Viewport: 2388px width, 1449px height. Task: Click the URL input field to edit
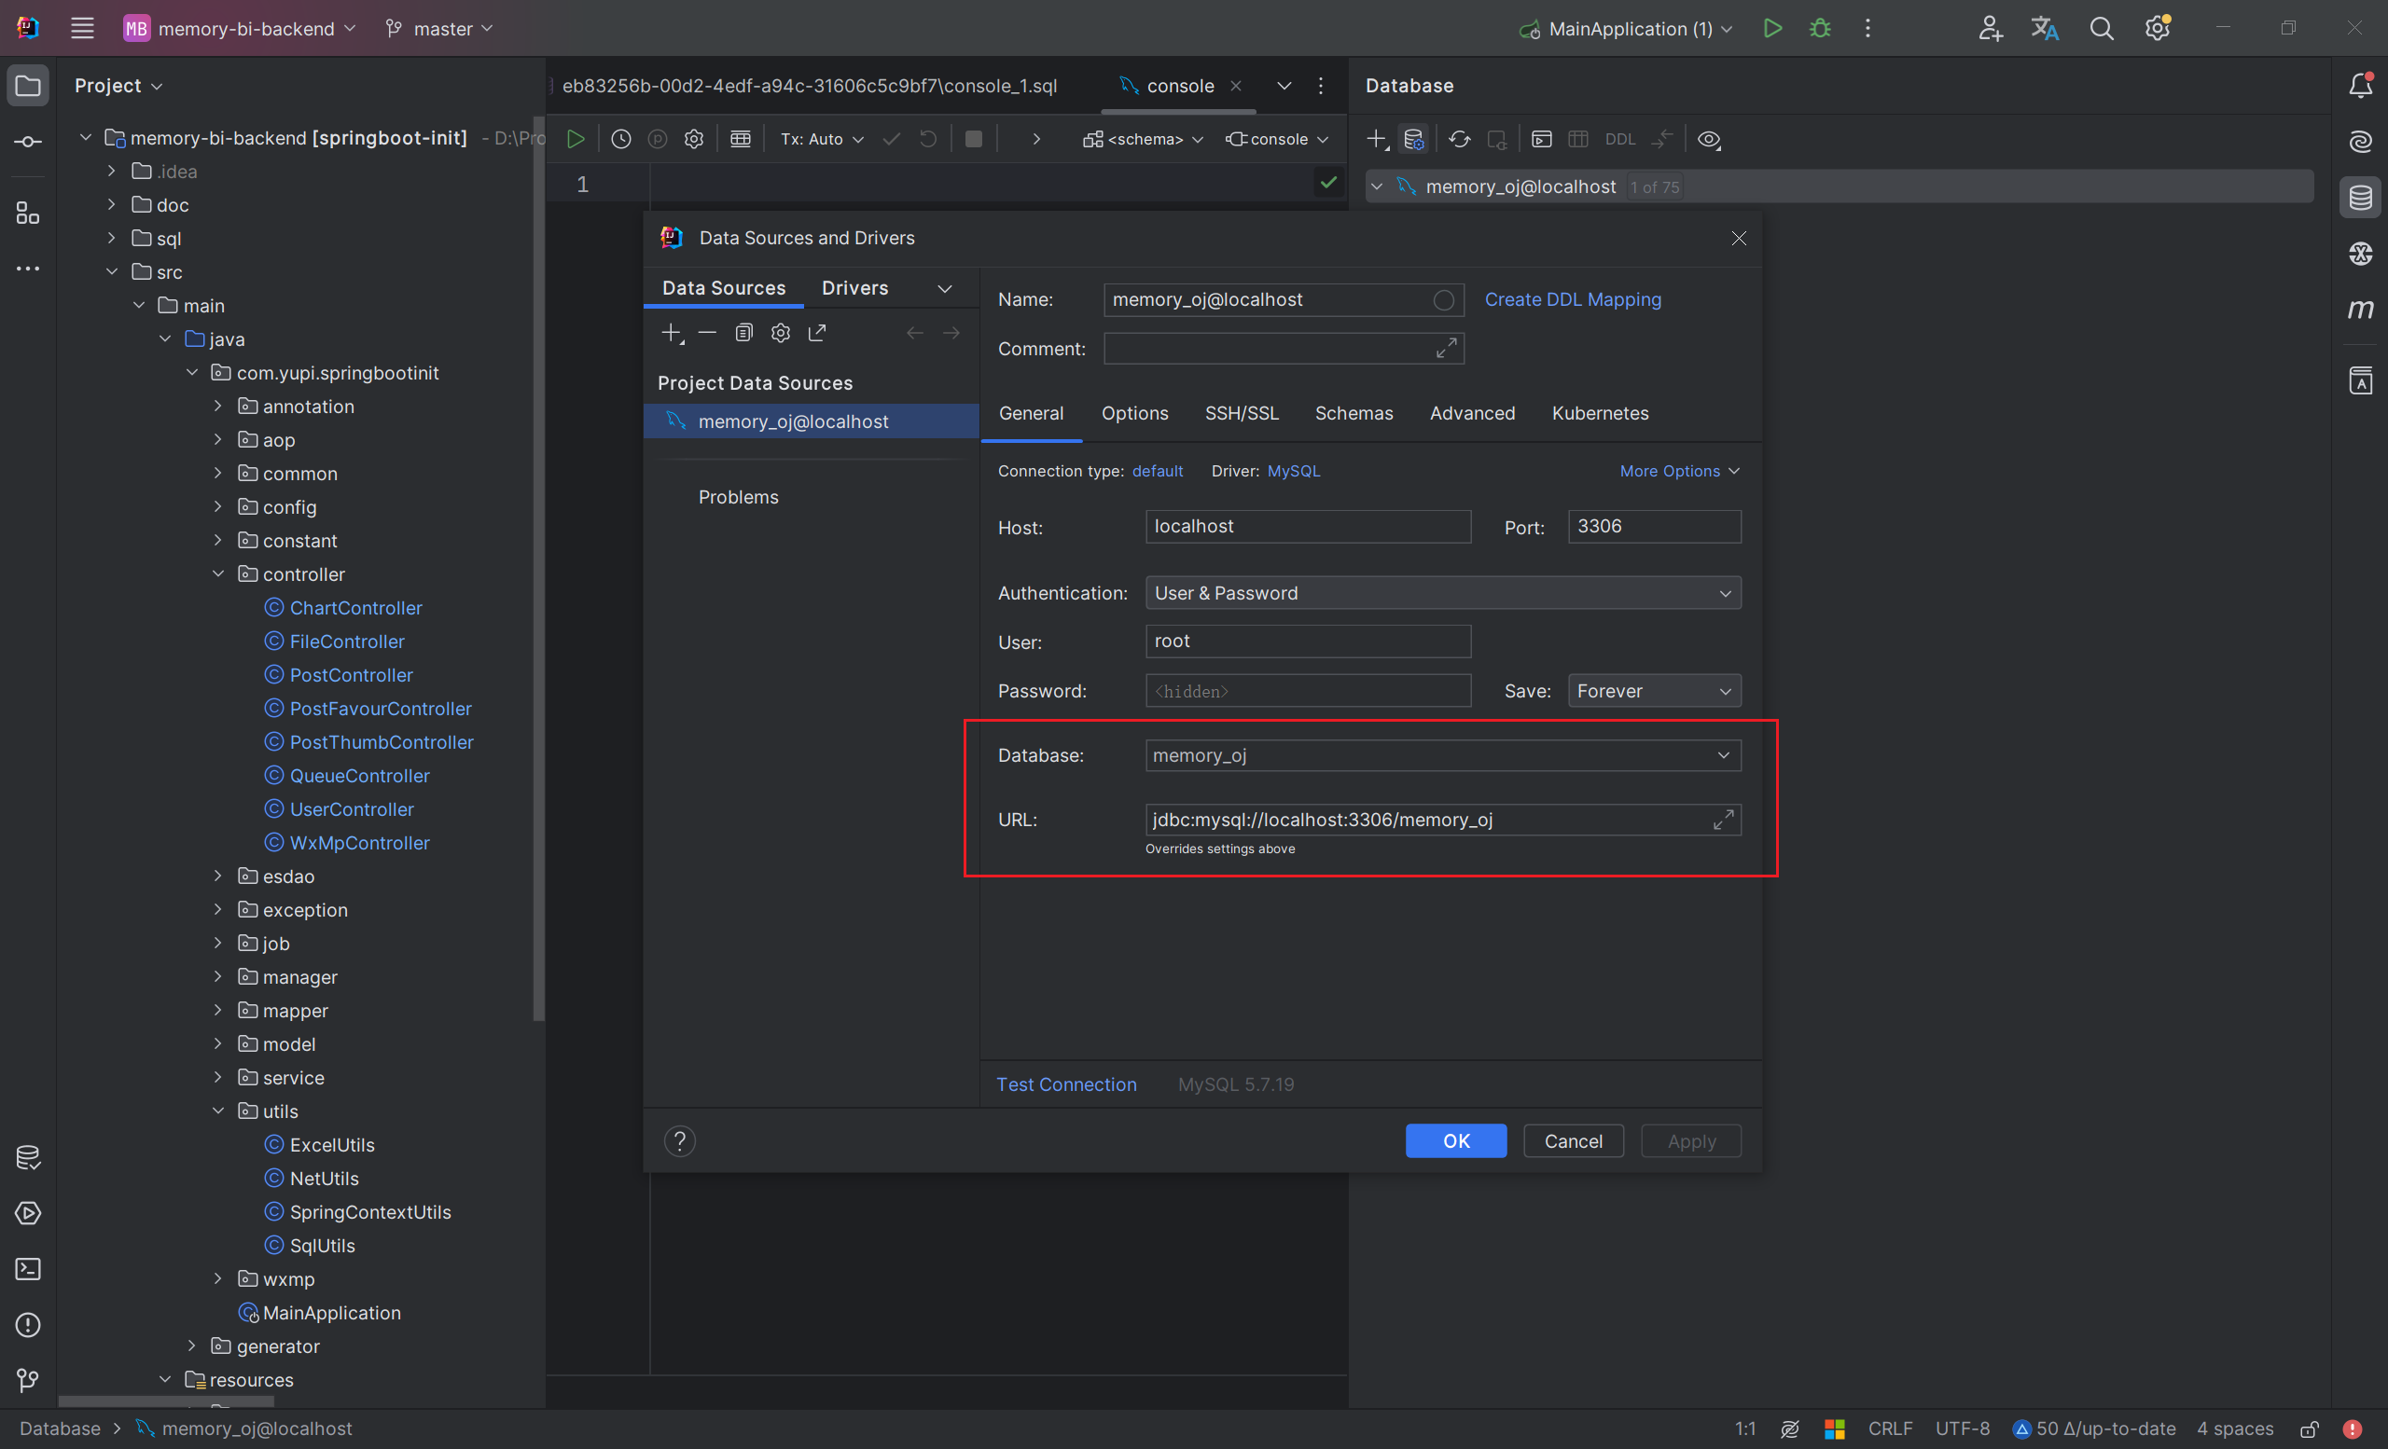point(1431,820)
